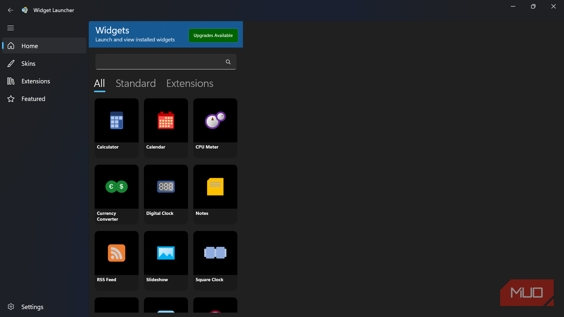This screenshot has width=564, height=317.
Task: Click the Notes label text
Action: point(202,213)
